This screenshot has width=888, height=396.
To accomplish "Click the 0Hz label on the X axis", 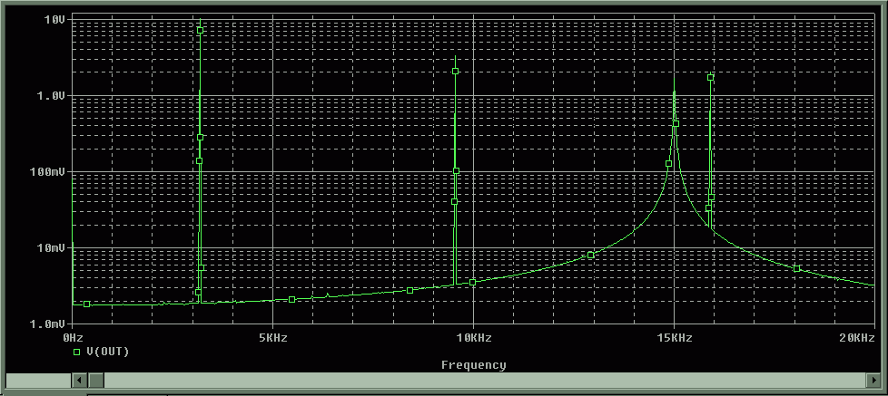I will click(74, 337).
